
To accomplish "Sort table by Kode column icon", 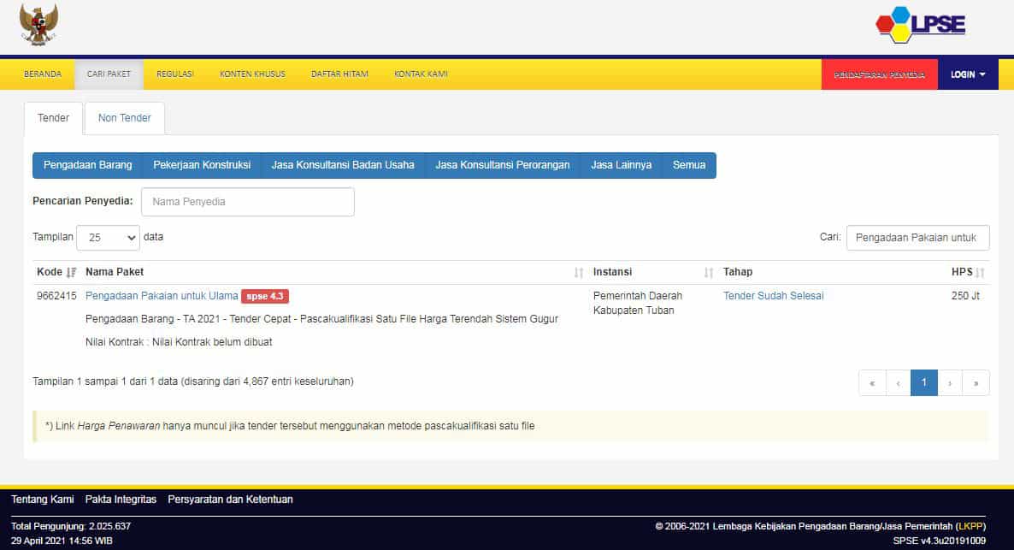I will [x=71, y=272].
